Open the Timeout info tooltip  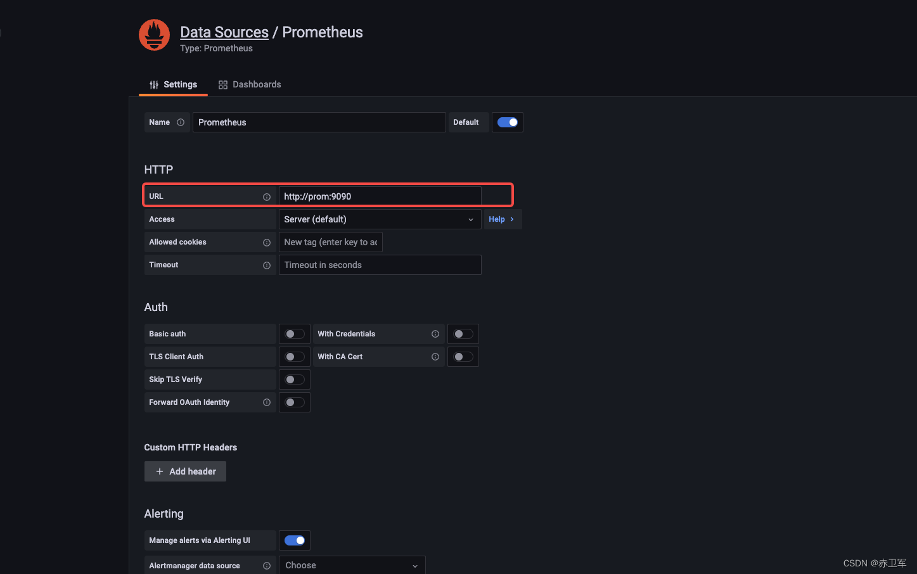click(266, 265)
